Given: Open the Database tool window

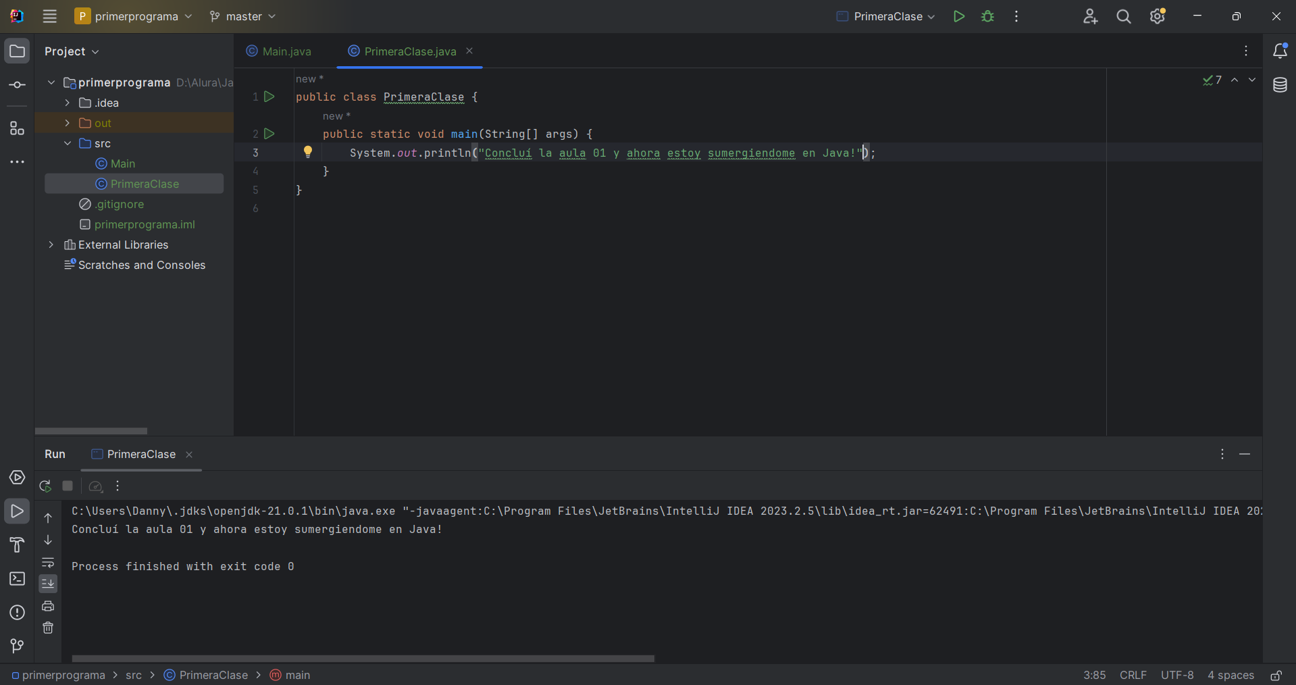Looking at the screenshot, I should pyautogui.click(x=1280, y=85).
